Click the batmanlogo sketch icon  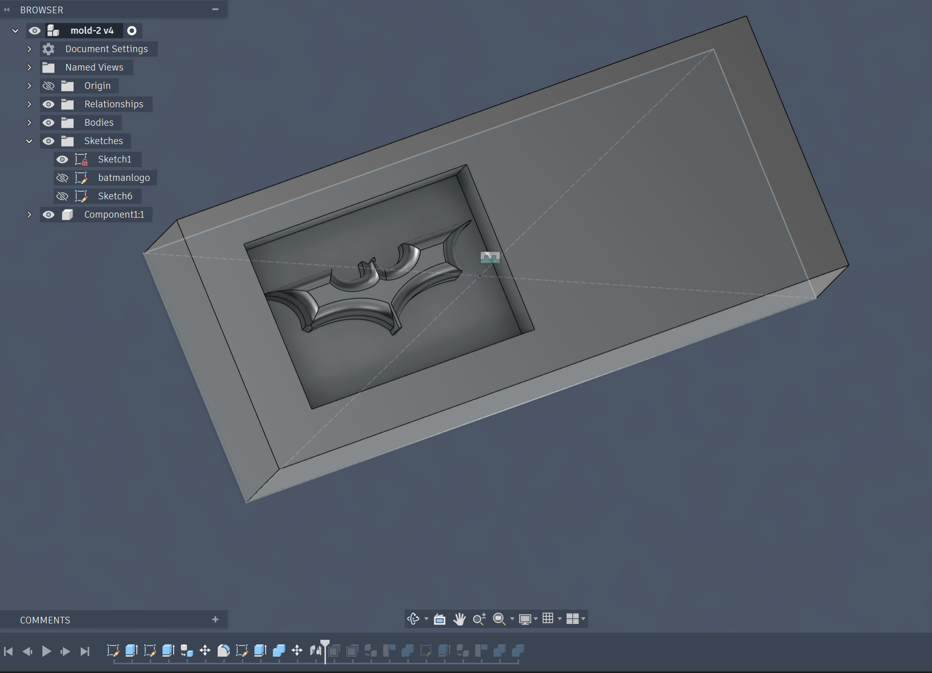coord(81,178)
